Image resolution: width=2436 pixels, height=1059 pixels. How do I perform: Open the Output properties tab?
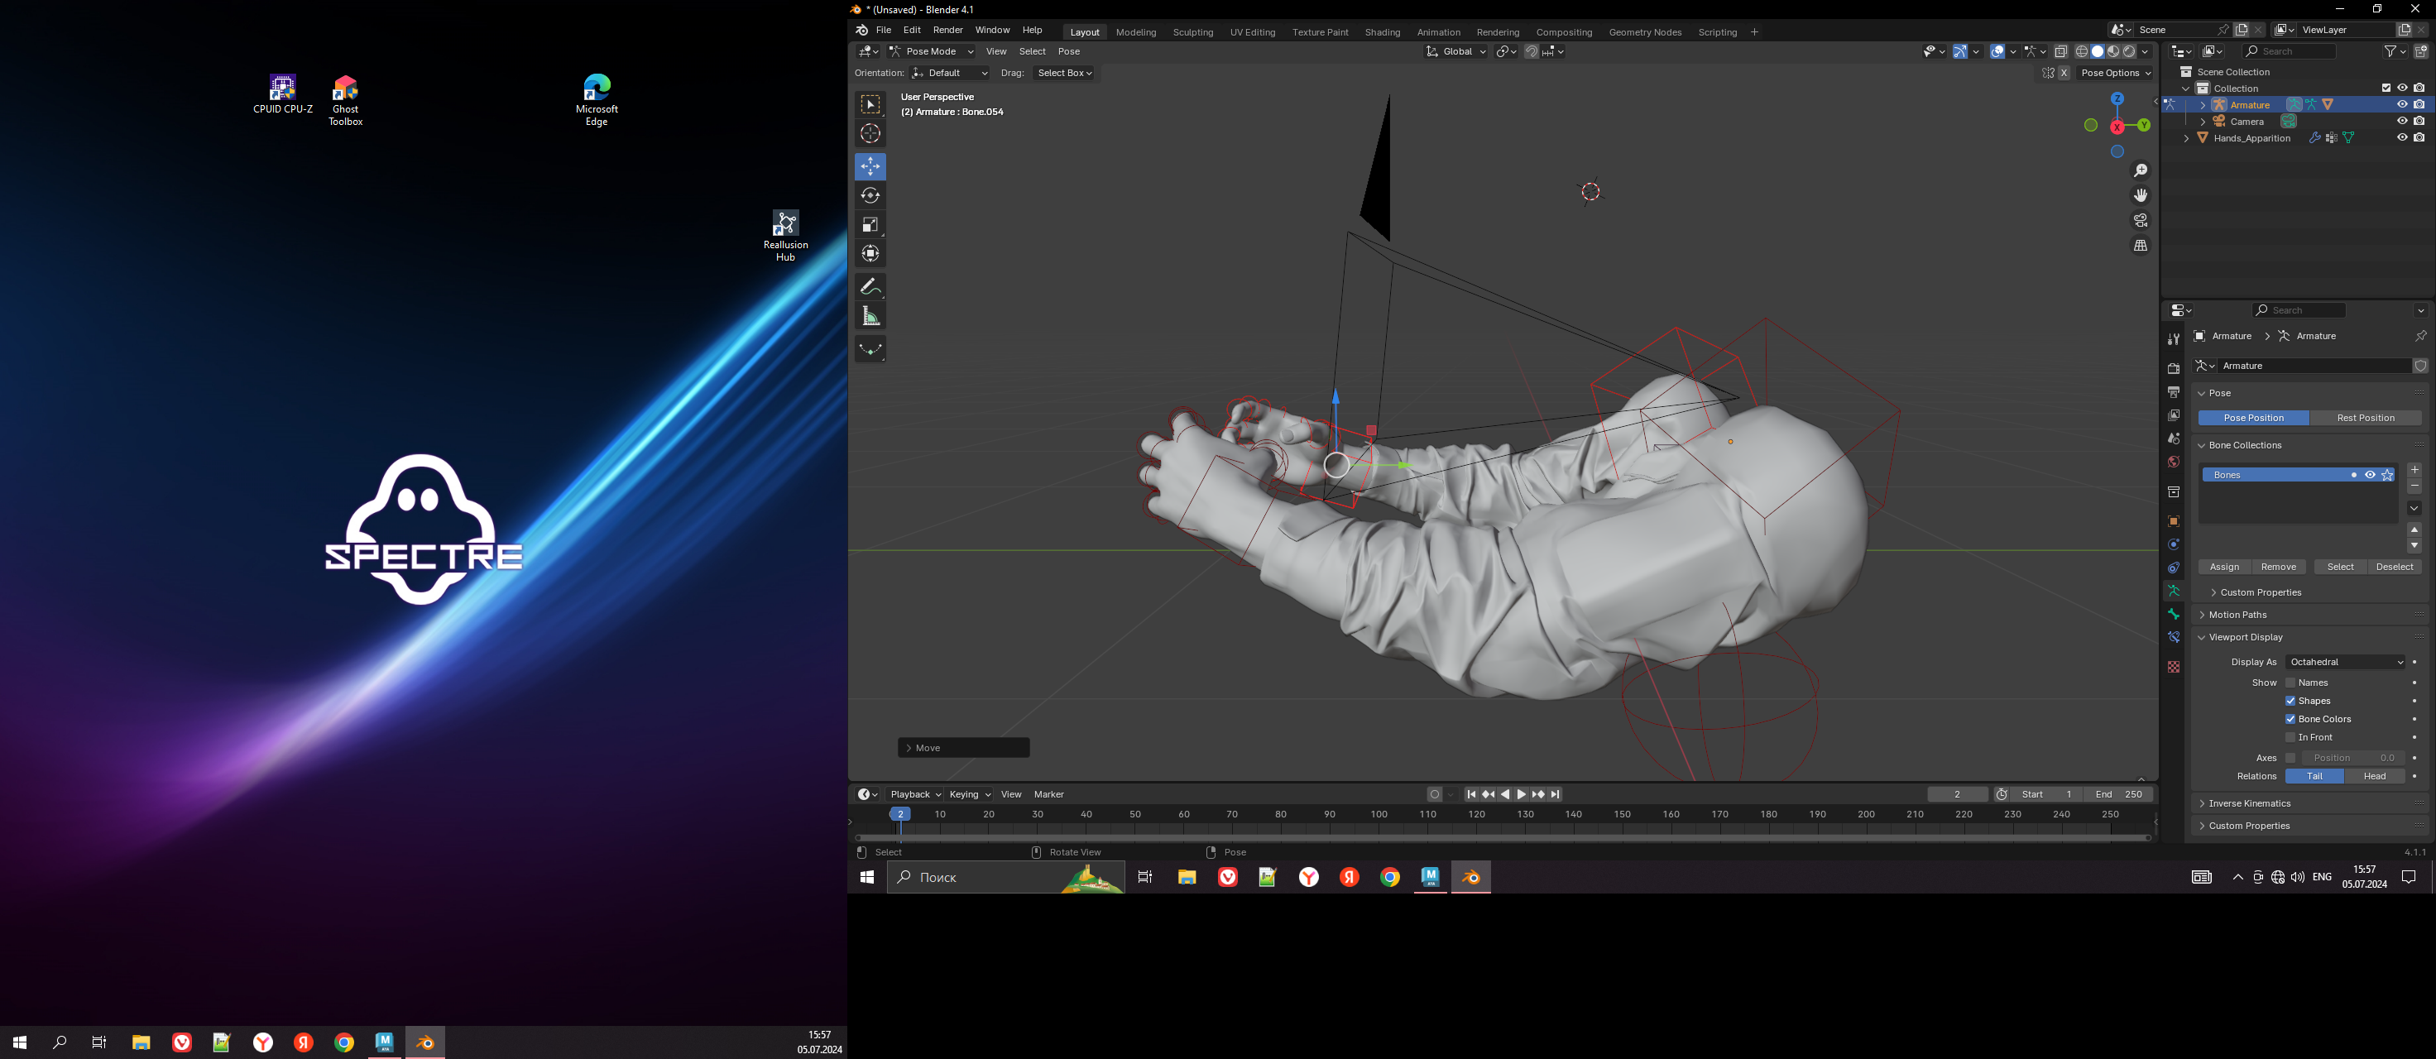[2173, 392]
